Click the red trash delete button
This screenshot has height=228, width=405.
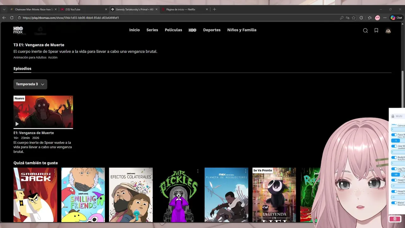(395, 219)
